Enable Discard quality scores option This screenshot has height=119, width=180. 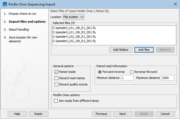(57, 84)
